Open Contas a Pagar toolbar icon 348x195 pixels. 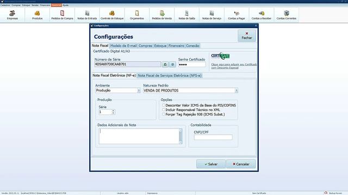click(237, 15)
